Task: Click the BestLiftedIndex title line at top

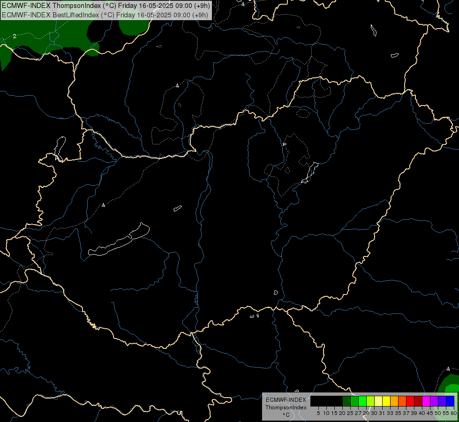Action: tap(105, 15)
